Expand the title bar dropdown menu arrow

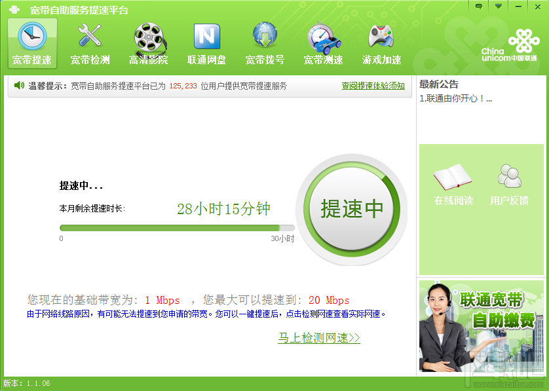point(499,7)
